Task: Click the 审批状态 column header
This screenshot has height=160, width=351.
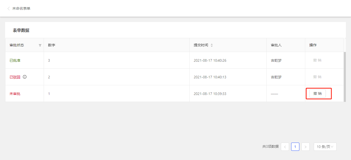Action: [x=17, y=45]
